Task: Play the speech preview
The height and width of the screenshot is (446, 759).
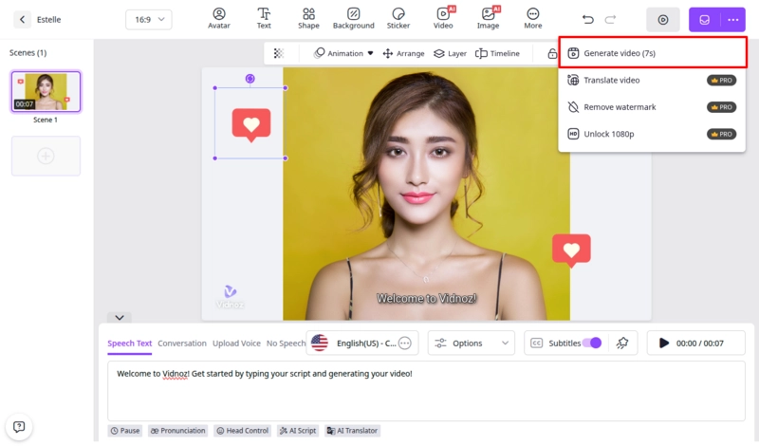Action: coord(663,343)
